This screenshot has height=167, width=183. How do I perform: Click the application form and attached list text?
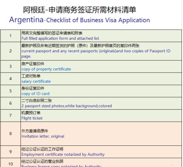coord(60,38)
